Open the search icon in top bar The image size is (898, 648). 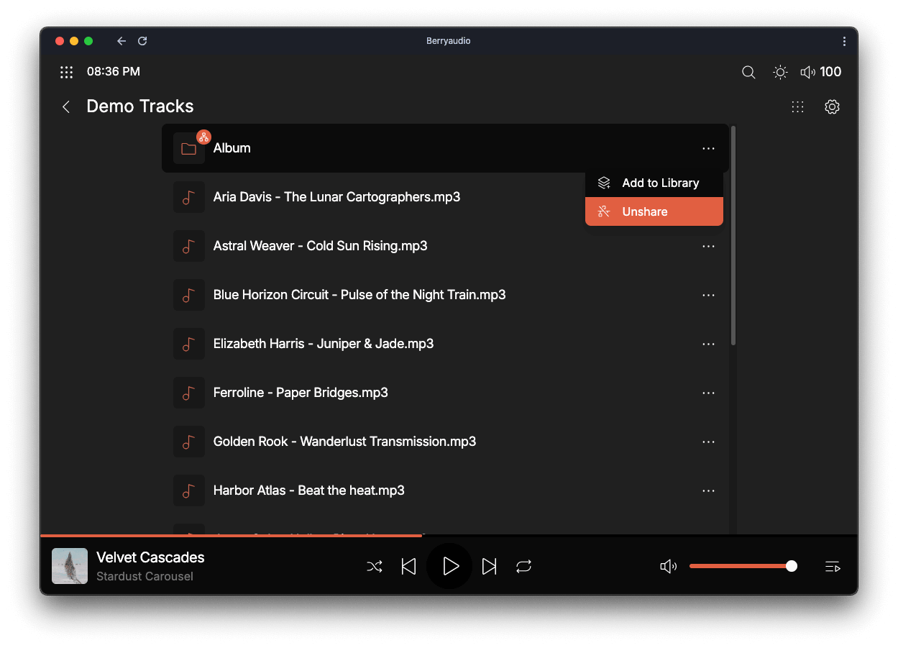click(748, 72)
